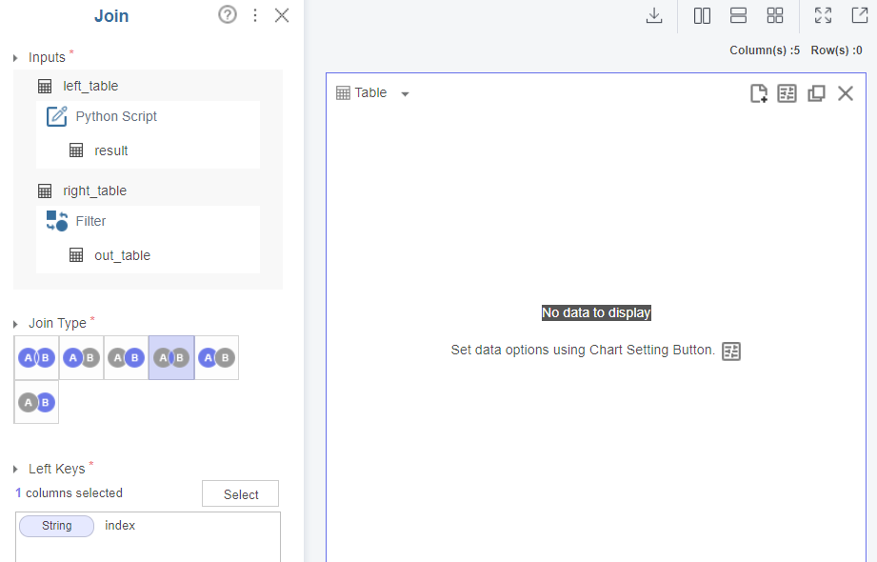The height and width of the screenshot is (562, 877).
Task: Select the full outer join type option
Action: click(x=36, y=358)
